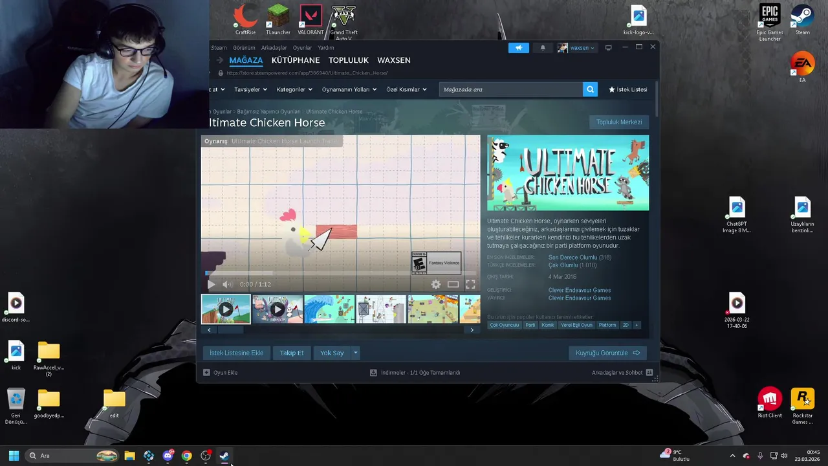Open Windows Start button
Viewport: 828px width, 466px height.
(x=14, y=456)
